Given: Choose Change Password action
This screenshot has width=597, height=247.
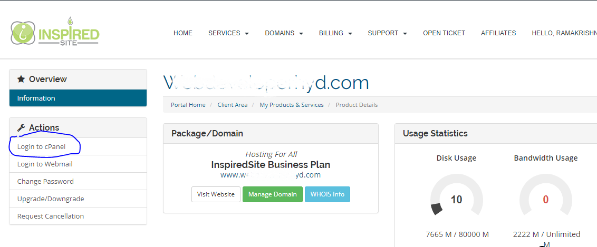Looking at the screenshot, I should pos(78,181).
